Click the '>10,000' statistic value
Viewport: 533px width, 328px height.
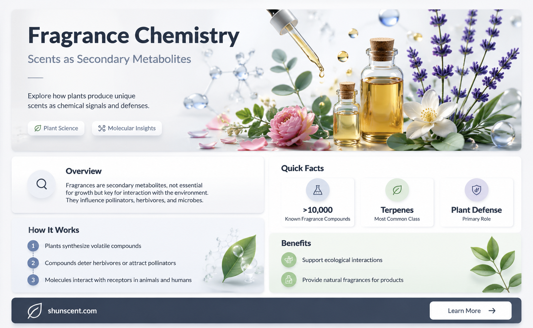pos(318,210)
